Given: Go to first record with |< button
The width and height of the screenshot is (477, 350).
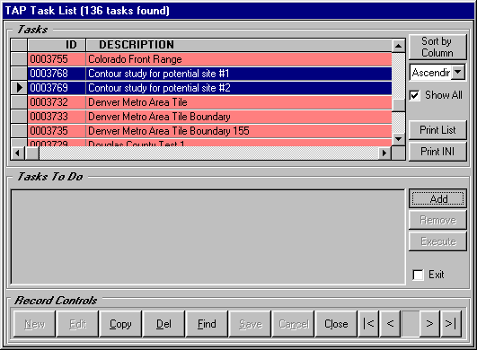Looking at the screenshot, I should point(368,324).
